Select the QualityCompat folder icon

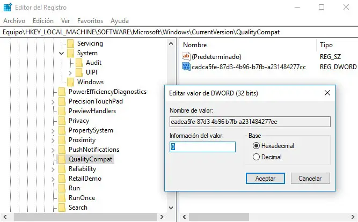[62, 159]
